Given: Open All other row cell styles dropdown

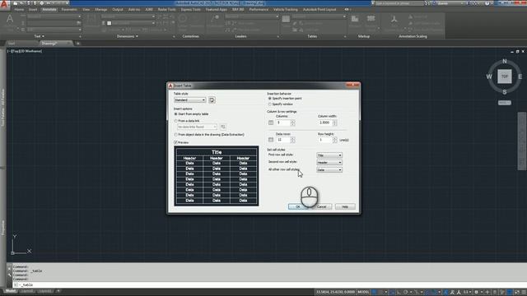Looking at the screenshot, I should coord(329,170).
